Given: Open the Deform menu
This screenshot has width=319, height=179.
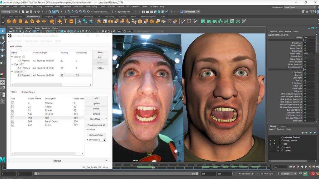Looking at the screenshot, I should (121, 7).
